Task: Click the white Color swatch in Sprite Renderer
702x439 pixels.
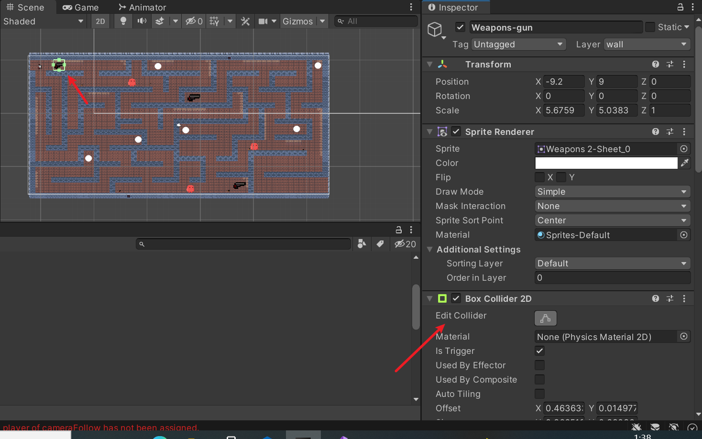Action: tap(606, 163)
